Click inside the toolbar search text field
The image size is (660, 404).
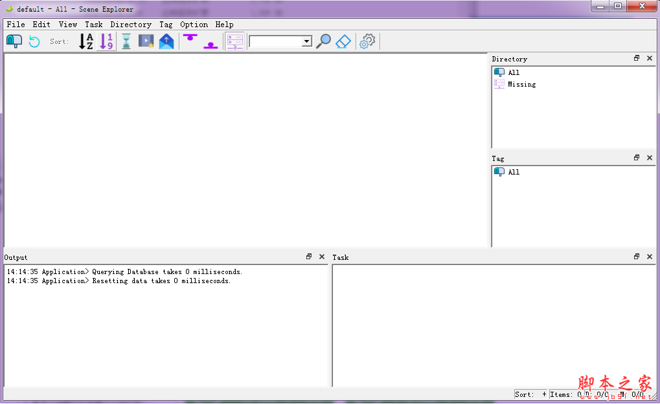click(x=275, y=41)
